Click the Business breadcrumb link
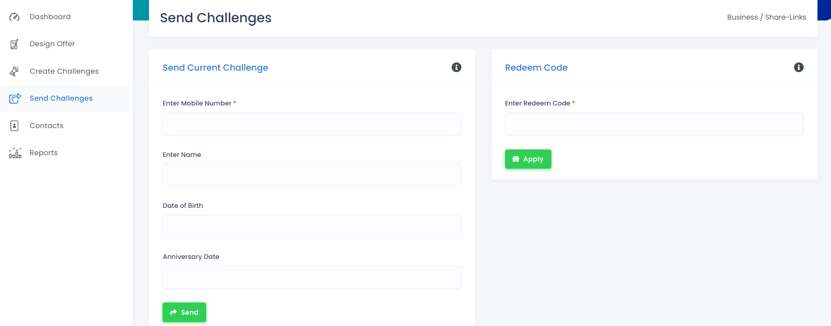Screen dimensions: 831x326 coord(742,17)
